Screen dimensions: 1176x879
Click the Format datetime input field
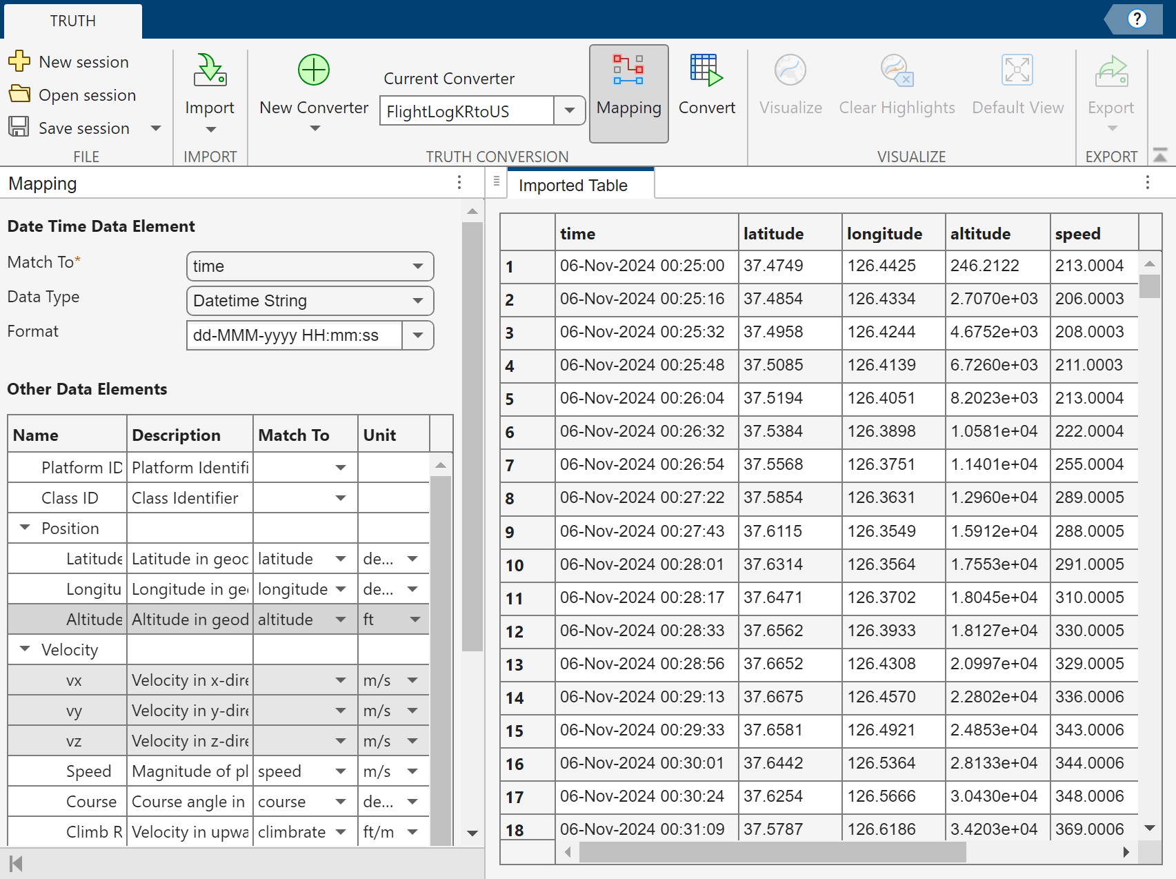(x=294, y=335)
